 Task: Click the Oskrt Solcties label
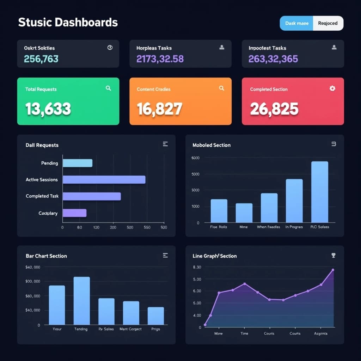click(39, 48)
